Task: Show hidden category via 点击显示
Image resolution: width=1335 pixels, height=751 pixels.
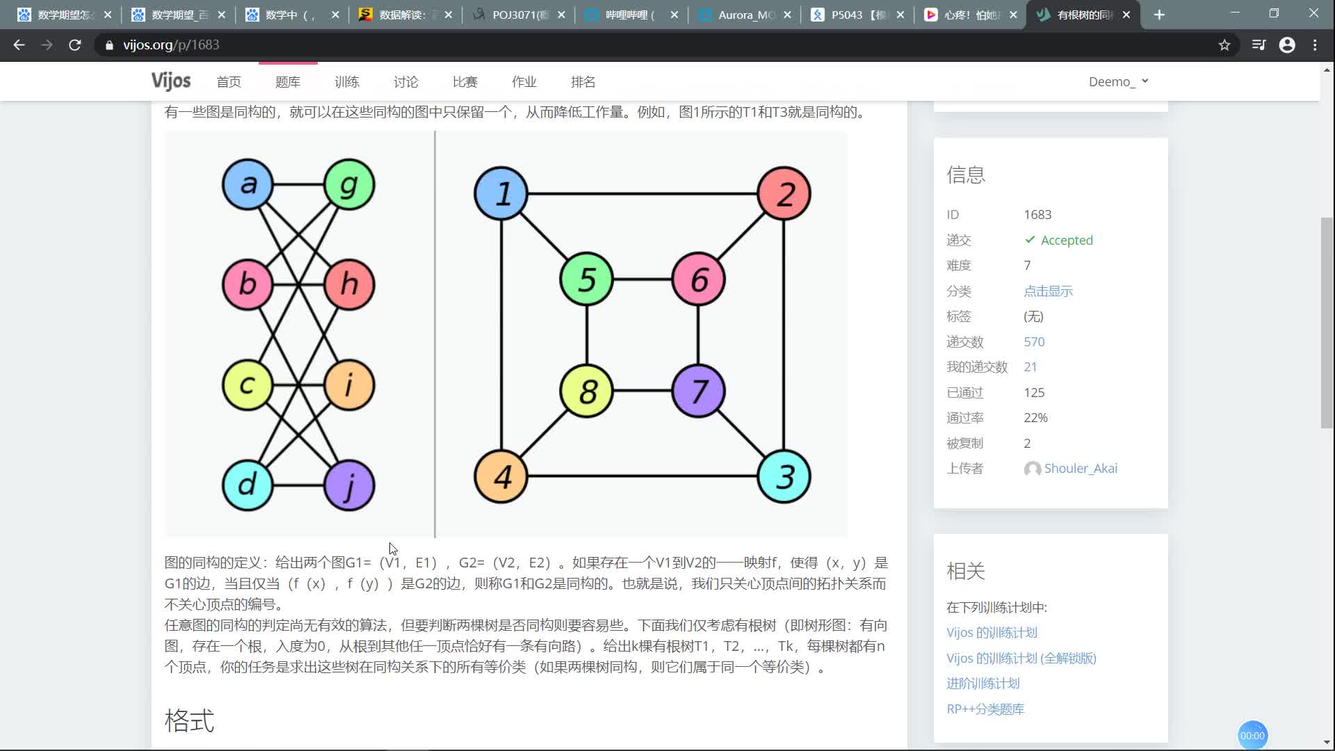Action: click(1048, 291)
